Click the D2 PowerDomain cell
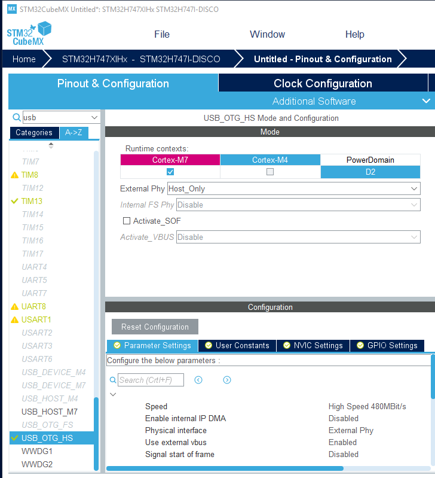 pos(370,172)
